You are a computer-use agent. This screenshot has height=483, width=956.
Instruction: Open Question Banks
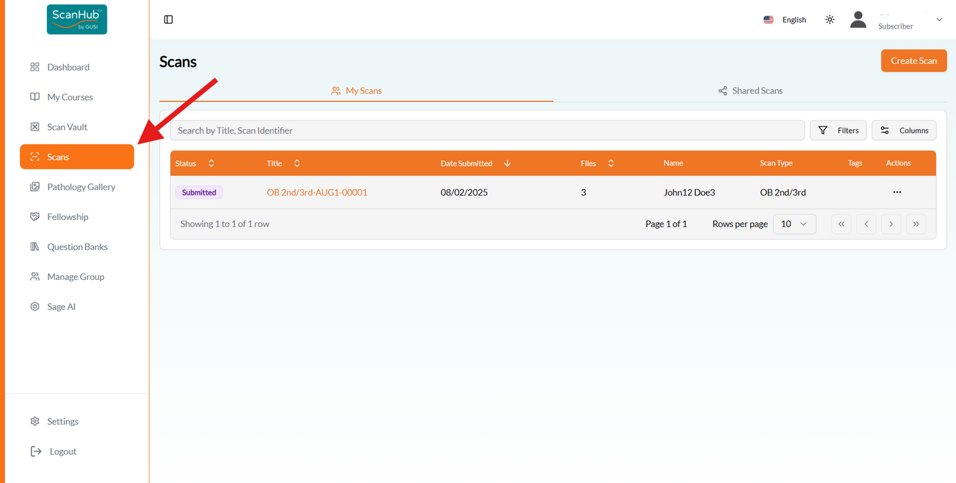coord(77,246)
